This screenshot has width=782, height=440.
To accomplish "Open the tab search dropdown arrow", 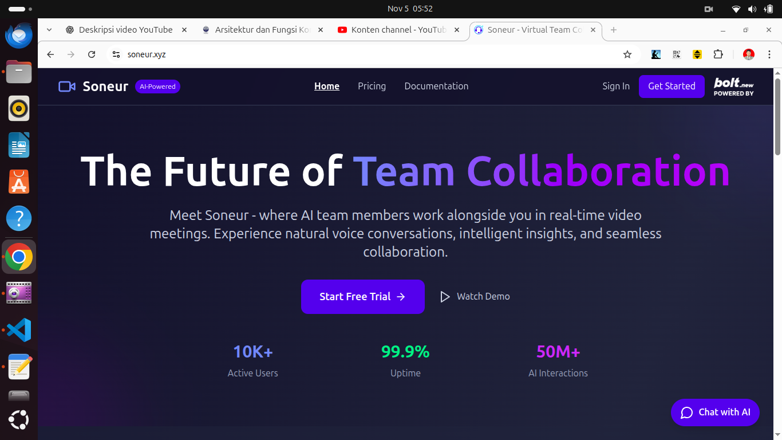I will tap(49, 30).
